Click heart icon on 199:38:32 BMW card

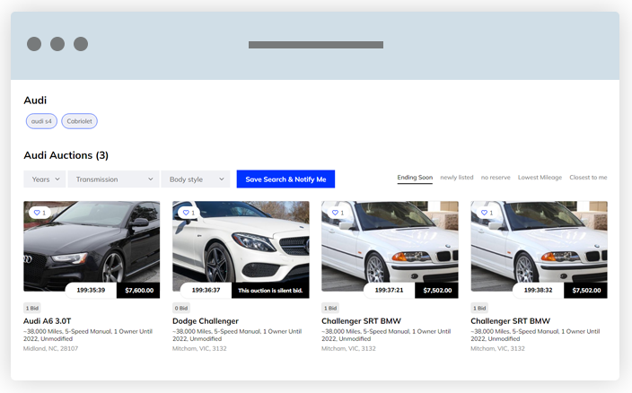point(484,213)
